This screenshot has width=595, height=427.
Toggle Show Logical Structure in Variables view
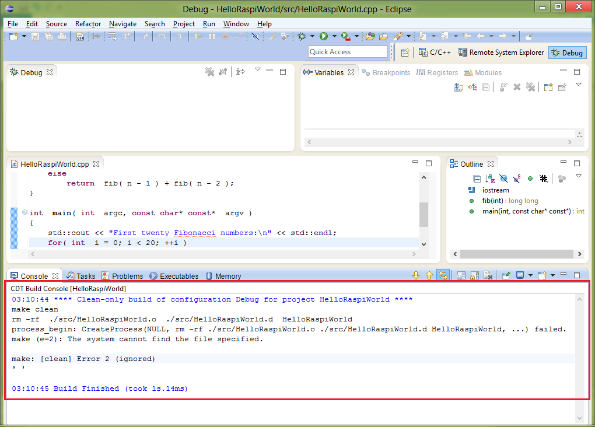coord(472,87)
